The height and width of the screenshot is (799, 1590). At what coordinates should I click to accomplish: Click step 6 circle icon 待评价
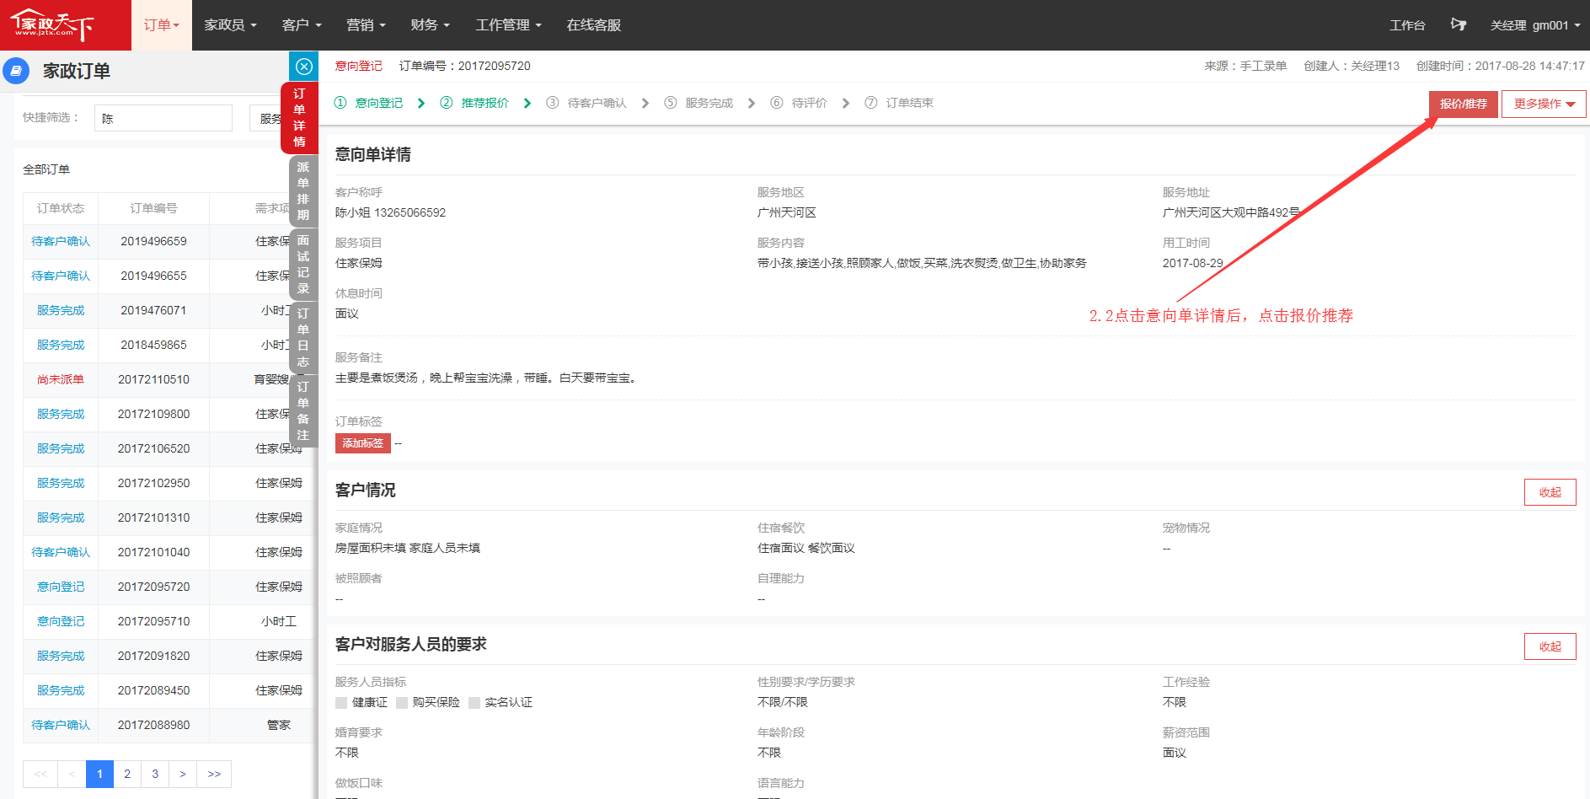pos(777,103)
